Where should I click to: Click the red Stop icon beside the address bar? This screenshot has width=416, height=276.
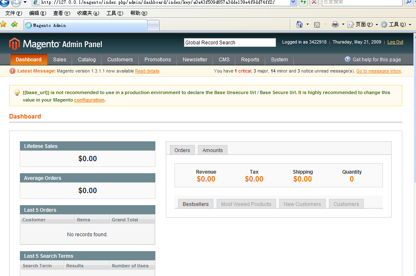[313, 2]
